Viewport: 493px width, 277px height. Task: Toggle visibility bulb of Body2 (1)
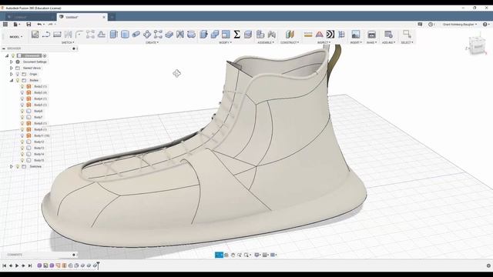tap(22, 86)
